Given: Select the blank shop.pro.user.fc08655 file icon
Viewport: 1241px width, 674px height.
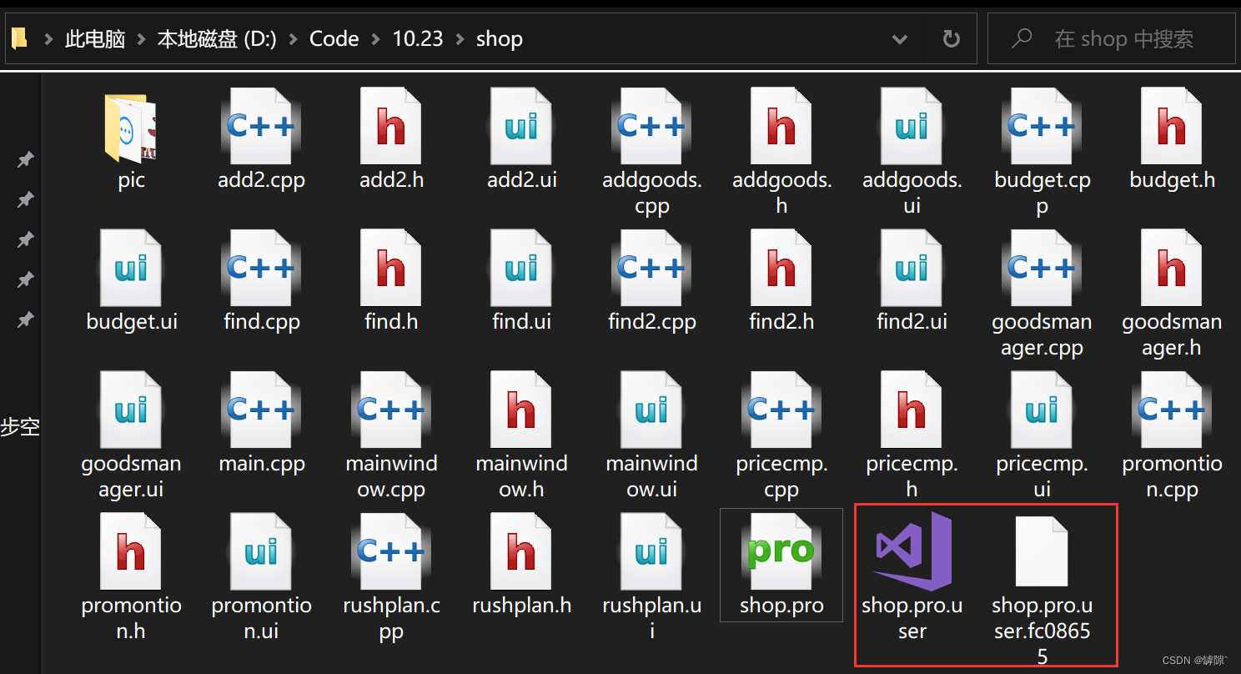Looking at the screenshot, I should pyautogui.click(x=1042, y=551).
